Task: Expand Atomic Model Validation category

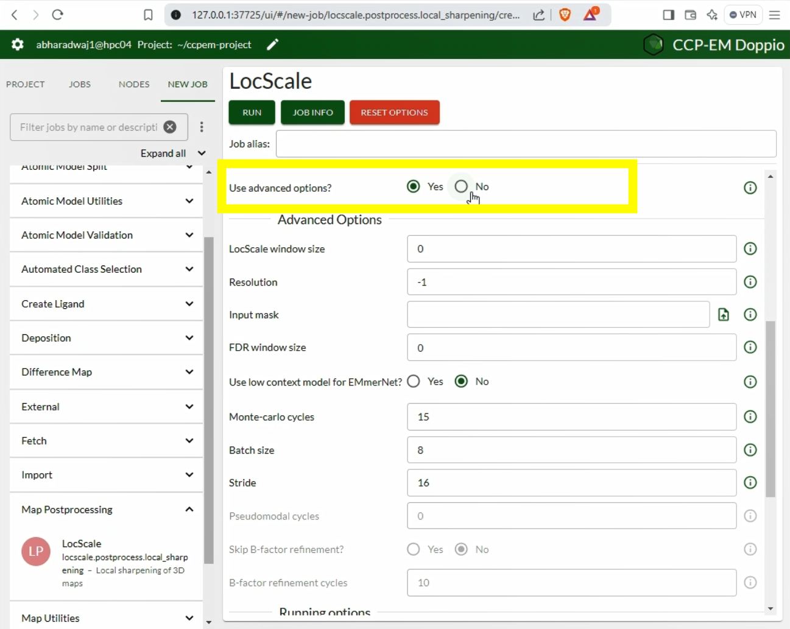Action: [106, 235]
